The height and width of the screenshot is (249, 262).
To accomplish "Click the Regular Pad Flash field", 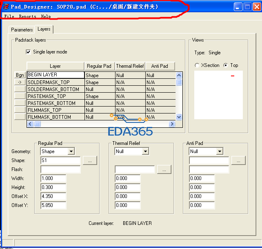I will 60,169.
